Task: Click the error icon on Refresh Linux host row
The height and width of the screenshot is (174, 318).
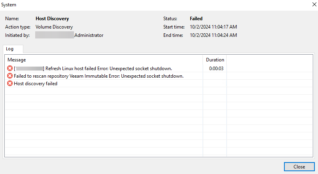Action: [x=10, y=69]
